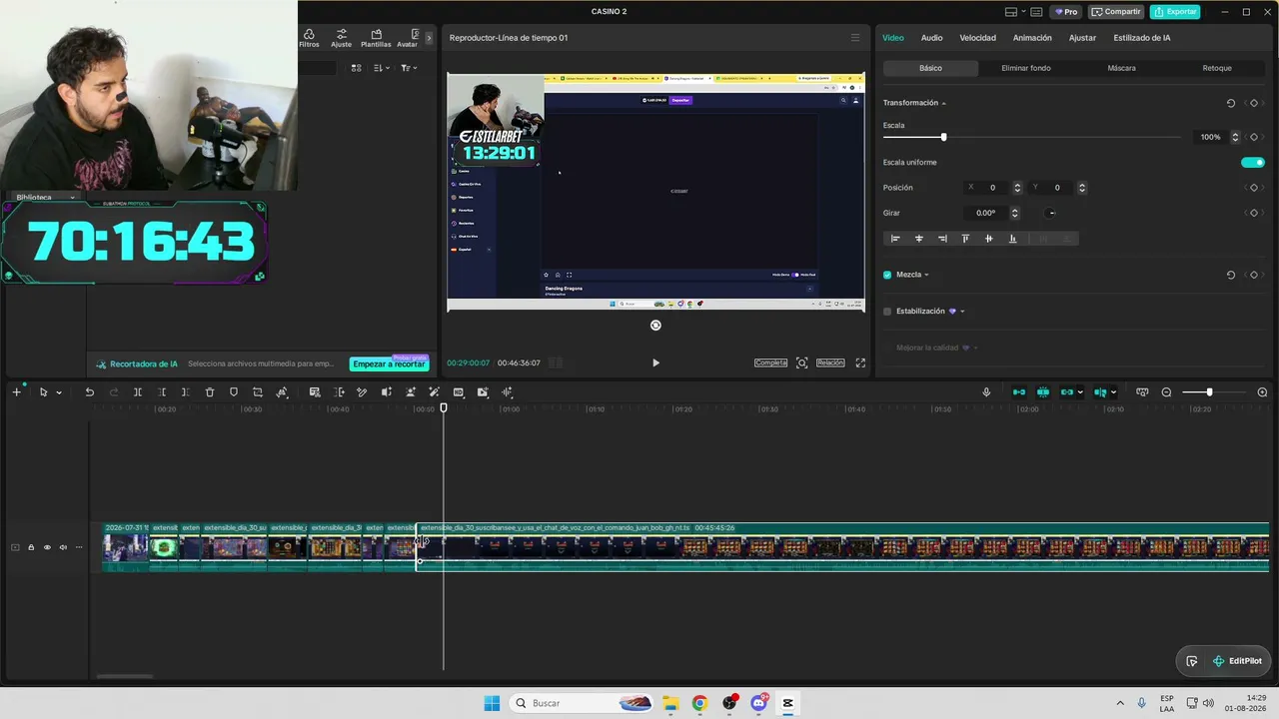
Task: Expand the selection tool dropdown arrow
Action: pyautogui.click(x=59, y=392)
